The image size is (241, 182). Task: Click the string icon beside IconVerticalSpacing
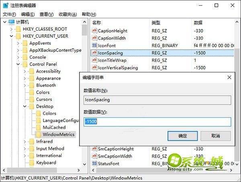[94, 67]
